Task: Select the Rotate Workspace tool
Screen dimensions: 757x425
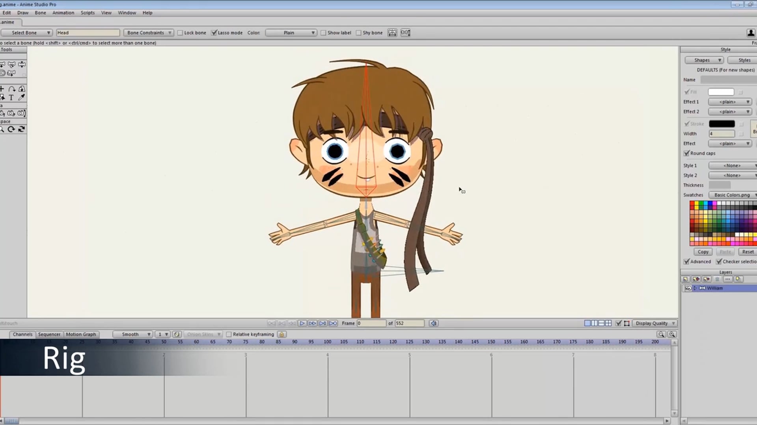Action: pyautogui.click(x=11, y=129)
